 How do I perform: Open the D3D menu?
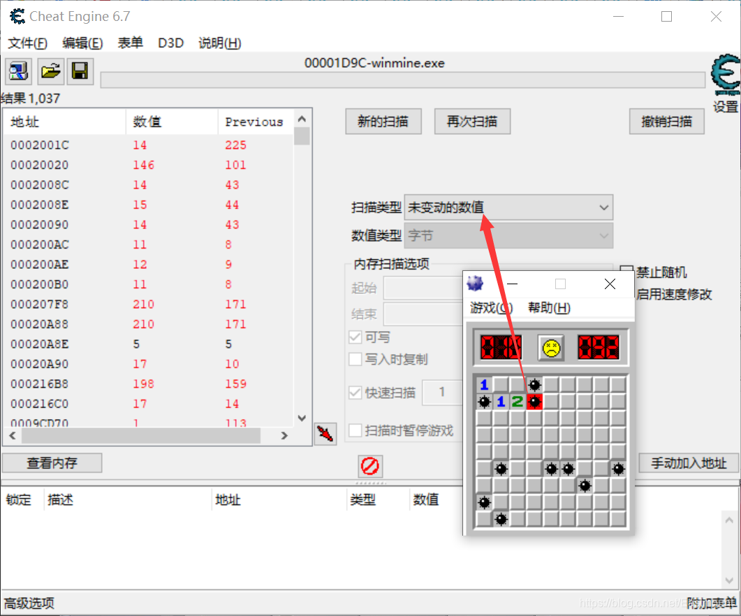(x=170, y=43)
